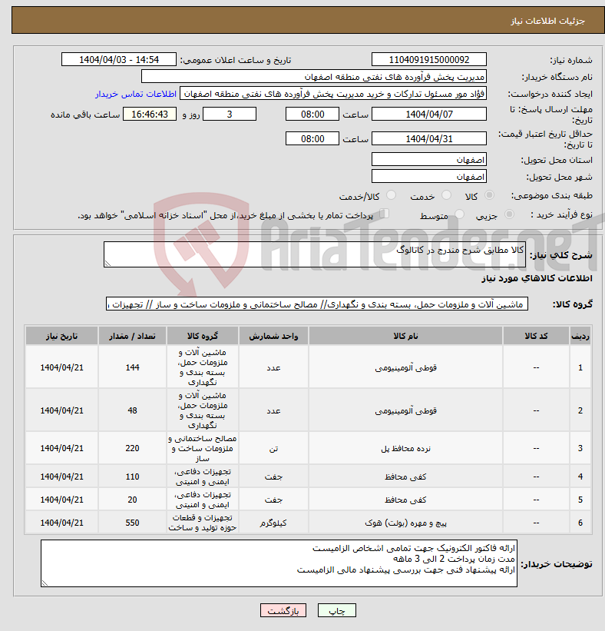
Task: Click the buyer organization name field
Action: [x=313, y=76]
